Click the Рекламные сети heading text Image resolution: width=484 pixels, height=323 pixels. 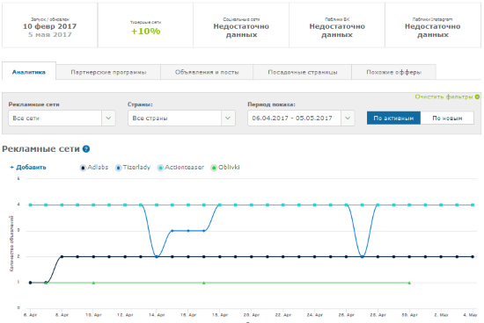pyautogui.click(x=40, y=149)
